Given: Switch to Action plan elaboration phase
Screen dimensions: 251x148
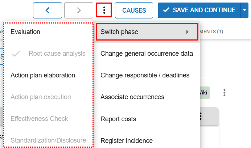Looking at the screenshot, I should coord(43,75).
